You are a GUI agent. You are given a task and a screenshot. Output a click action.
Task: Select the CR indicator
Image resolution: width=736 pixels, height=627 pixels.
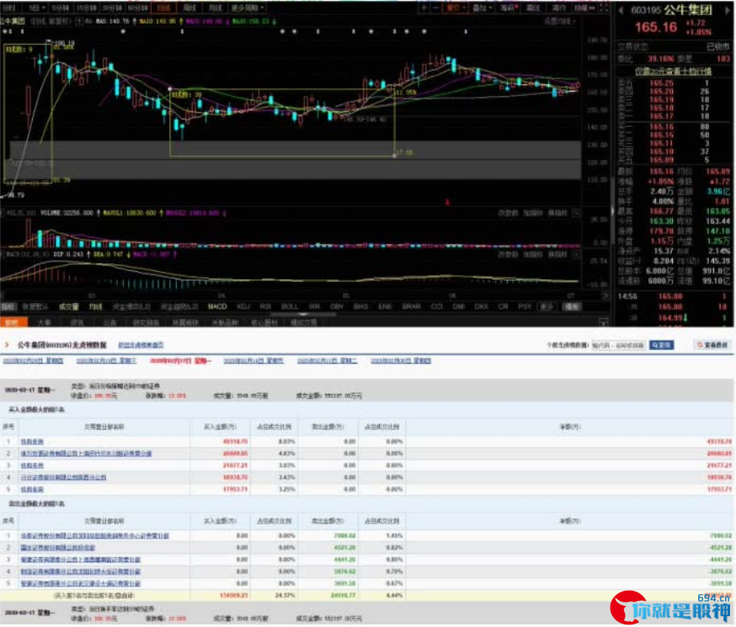pyautogui.click(x=503, y=306)
